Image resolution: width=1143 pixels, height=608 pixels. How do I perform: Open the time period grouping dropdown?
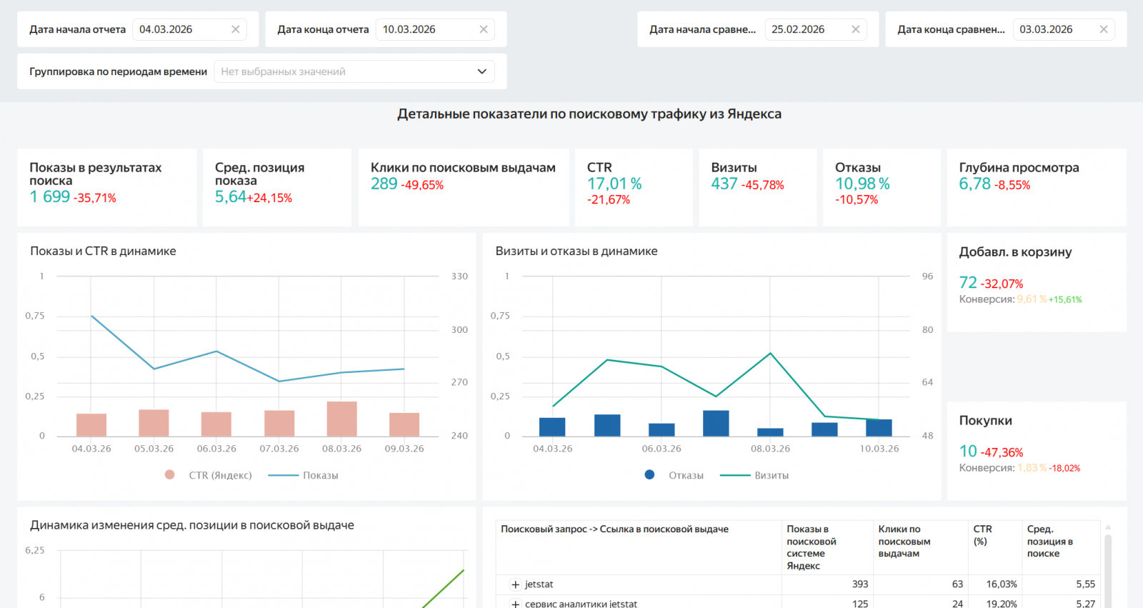click(354, 71)
